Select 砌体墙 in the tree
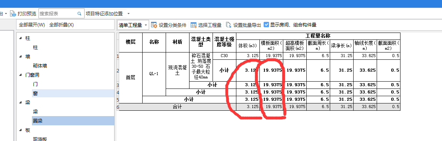The width and height of the screenshot is (442, 141). tap(40, 66)
